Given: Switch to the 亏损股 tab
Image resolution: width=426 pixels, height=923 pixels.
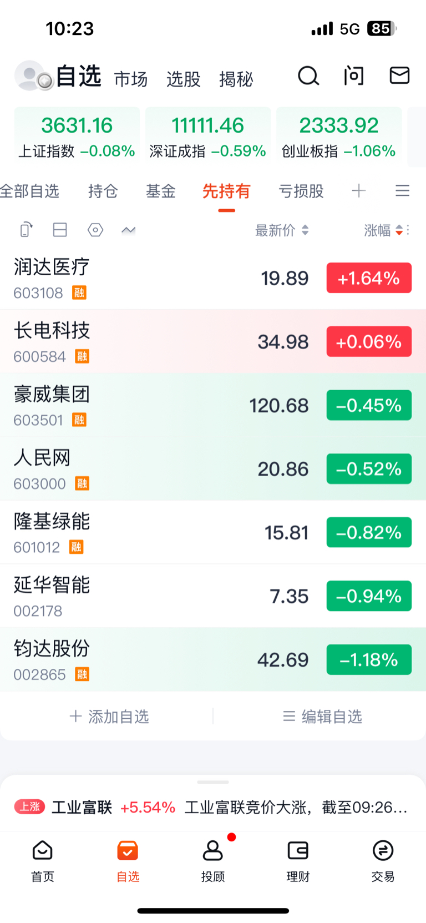Looking at the screenshot, I should 301,191.
